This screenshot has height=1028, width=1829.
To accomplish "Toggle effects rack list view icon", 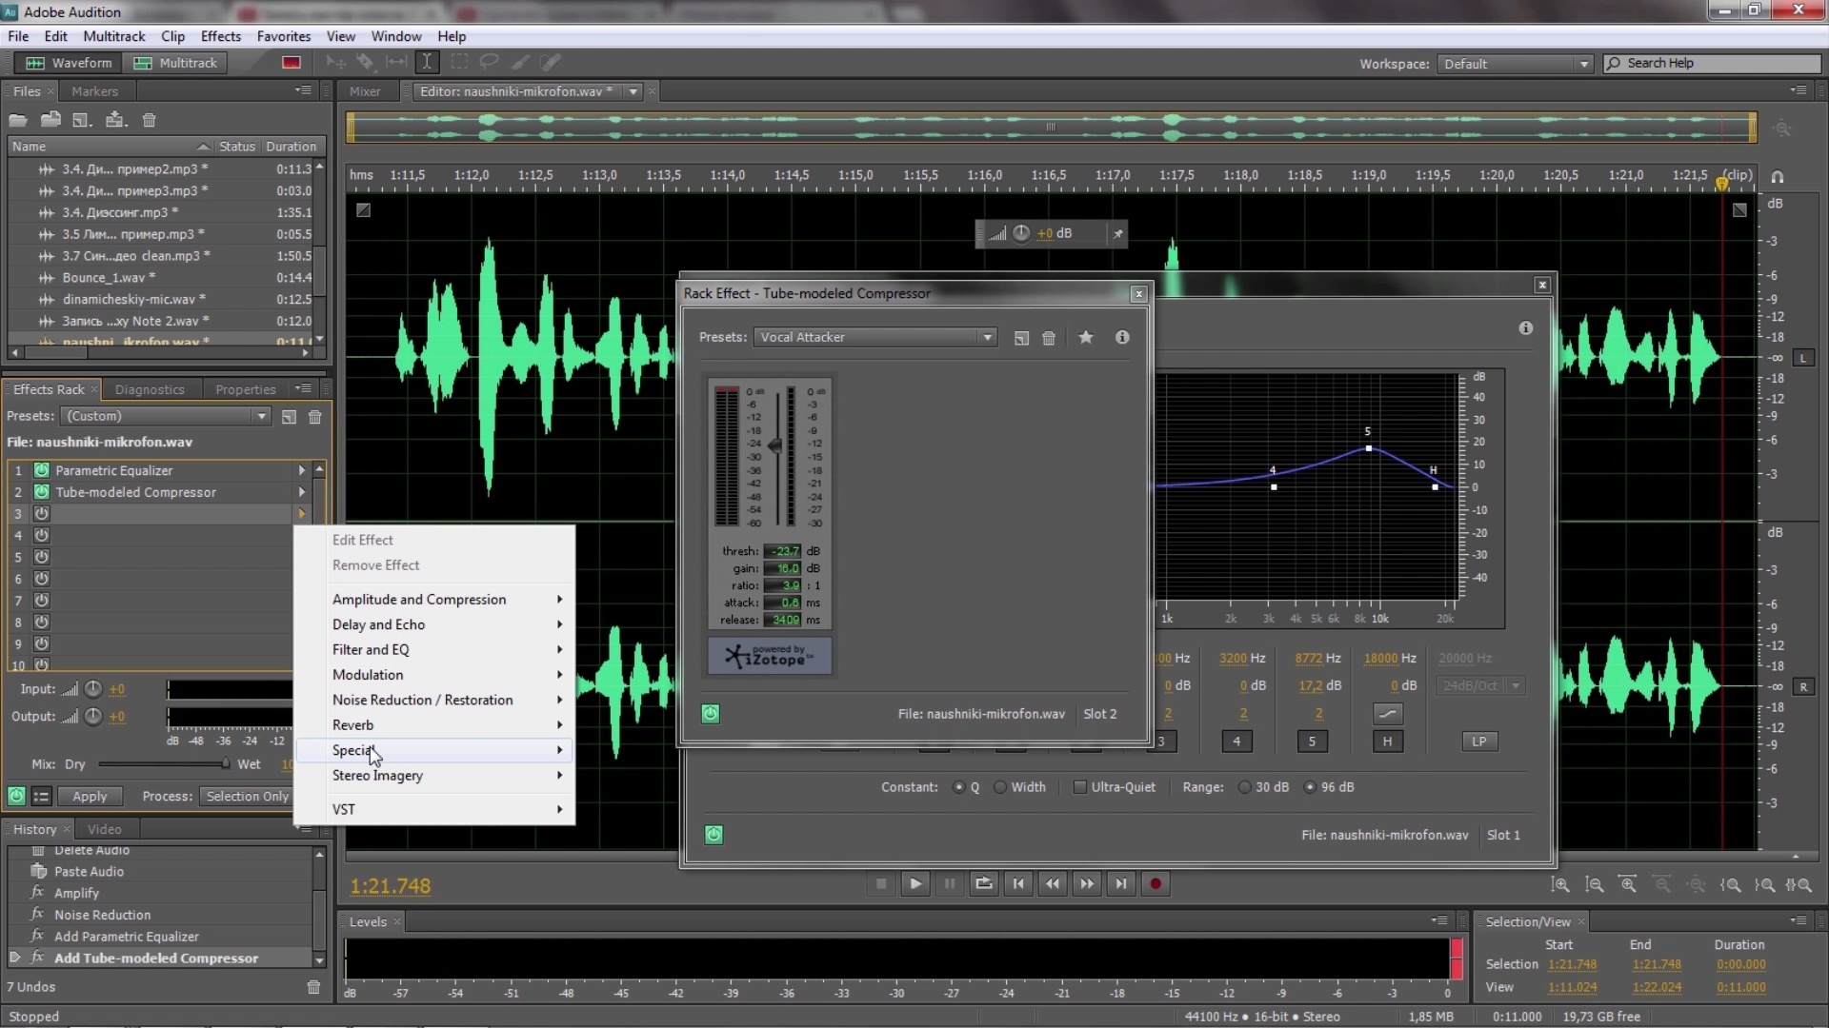I will [42, 797].
